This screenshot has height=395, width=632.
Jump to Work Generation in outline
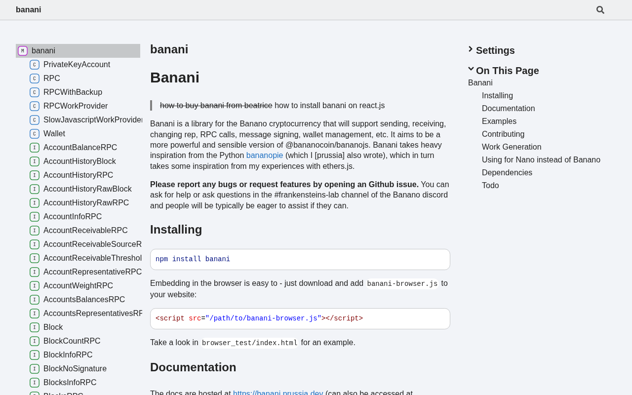512,147
